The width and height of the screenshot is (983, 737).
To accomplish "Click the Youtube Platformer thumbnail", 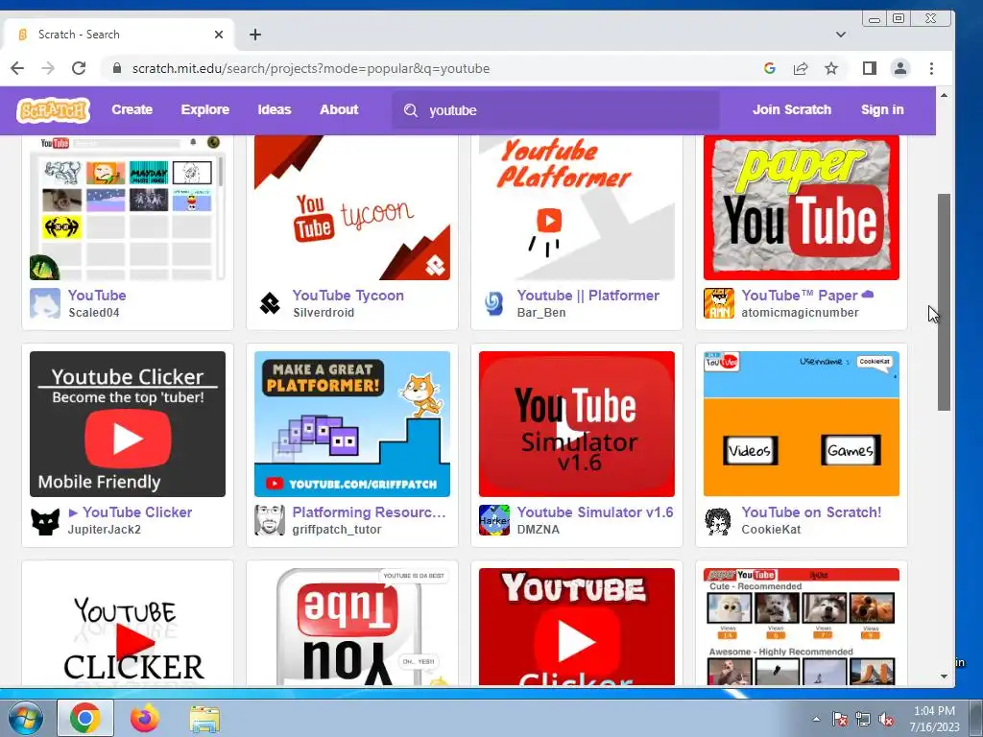I will click(577, 207).
